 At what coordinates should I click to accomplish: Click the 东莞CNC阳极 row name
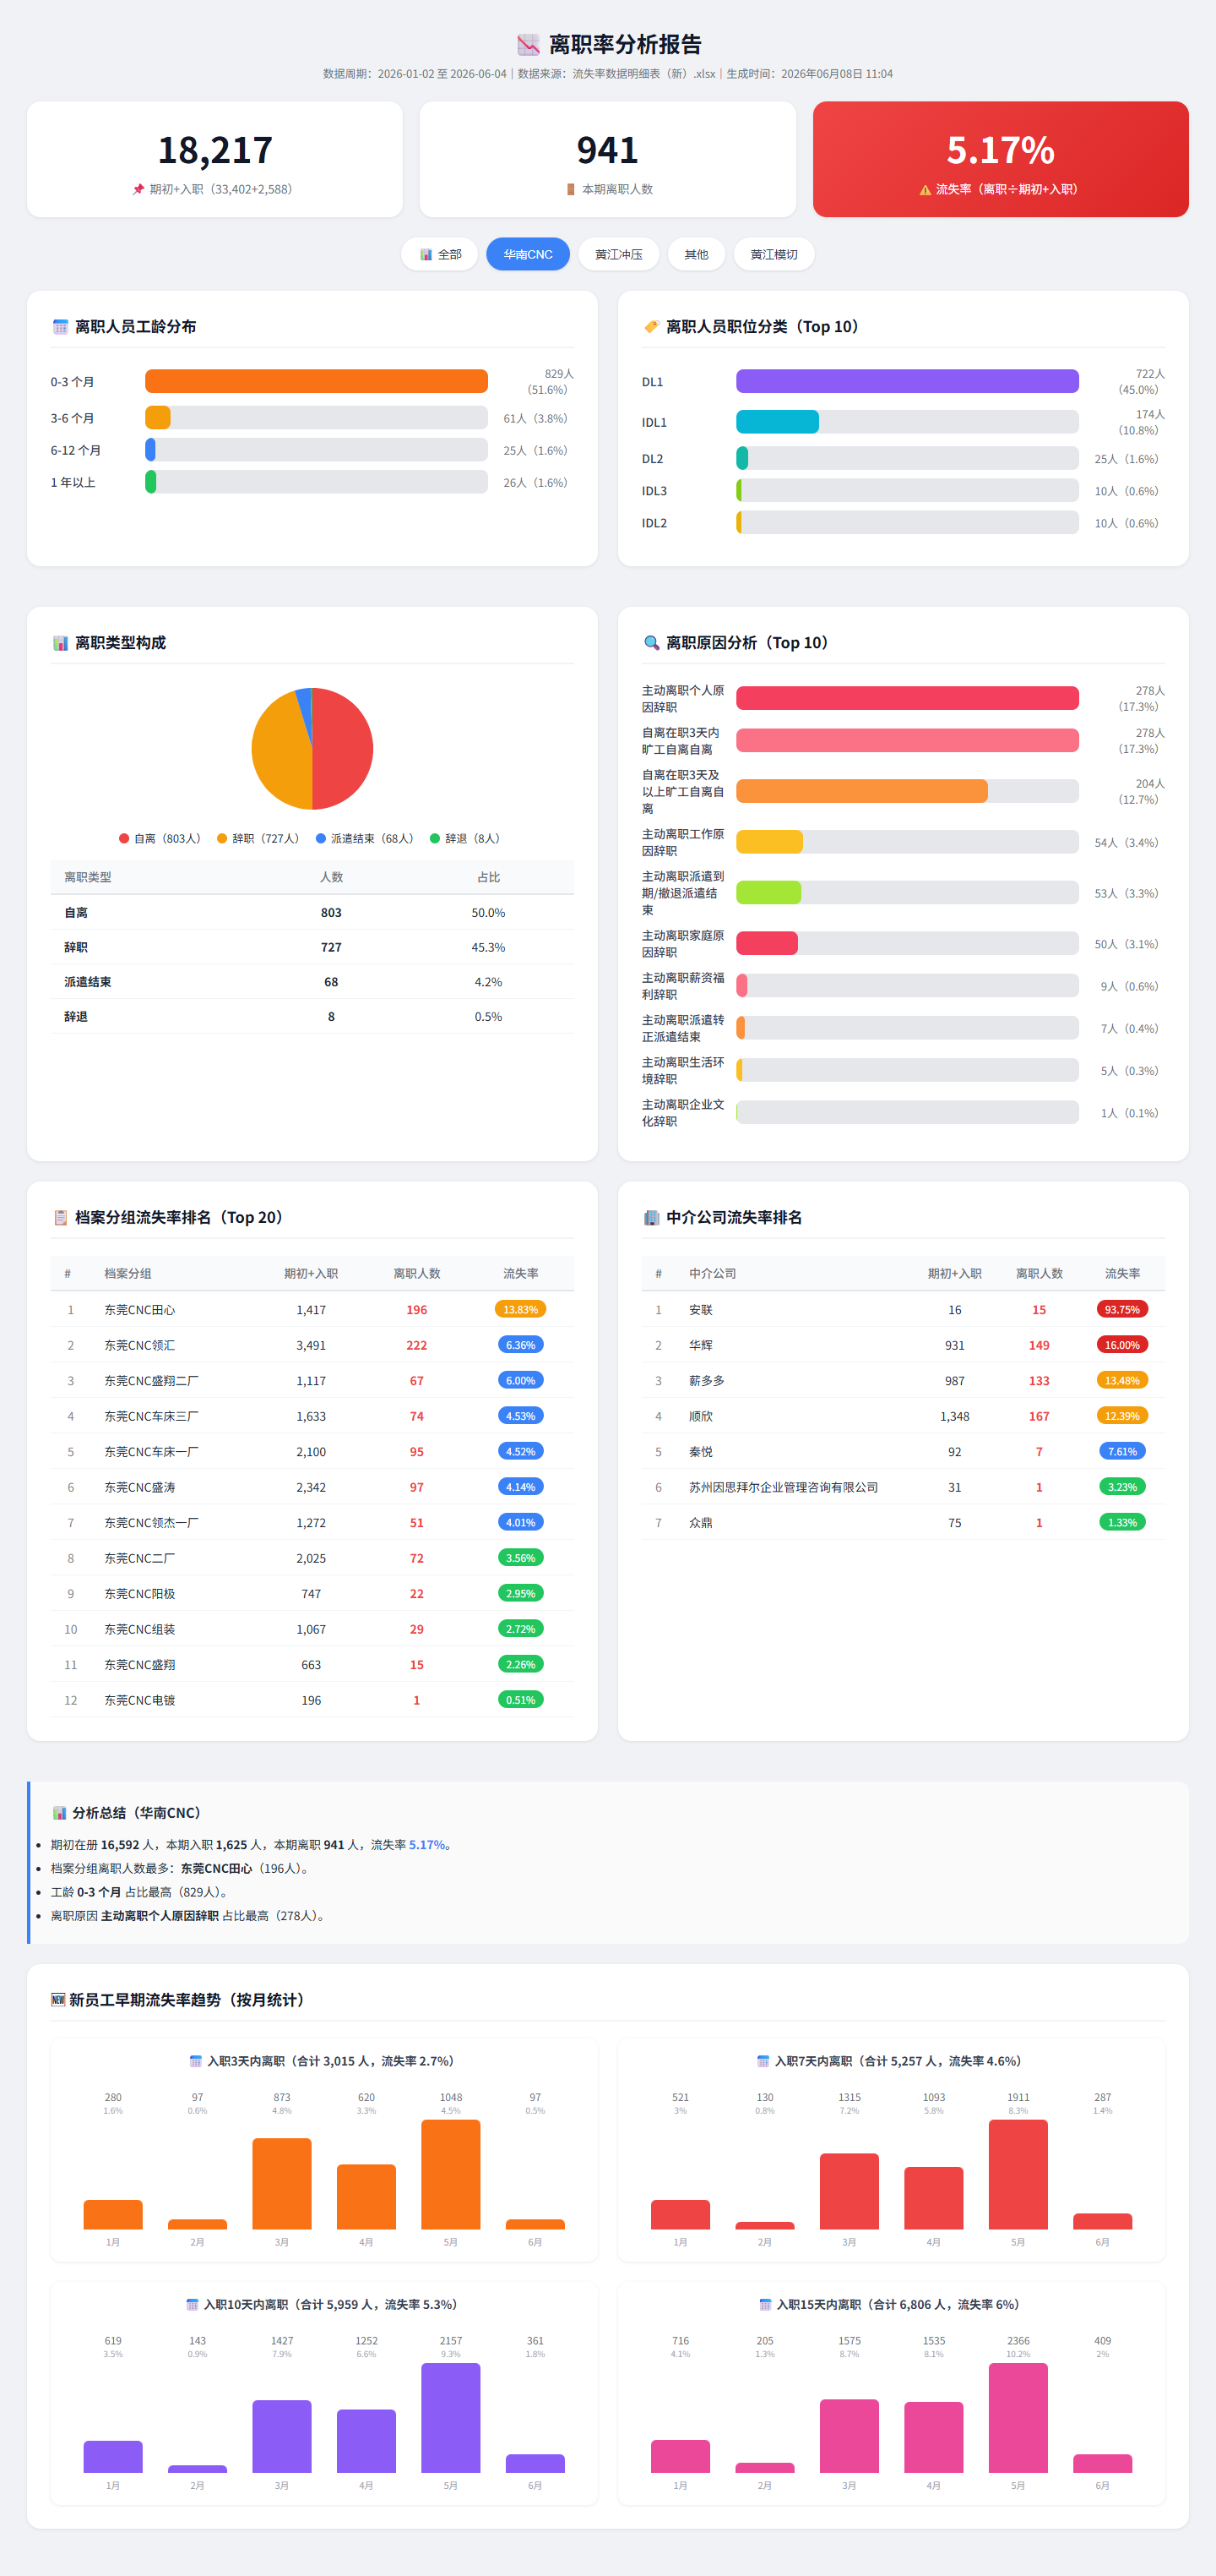point(140,1594)
